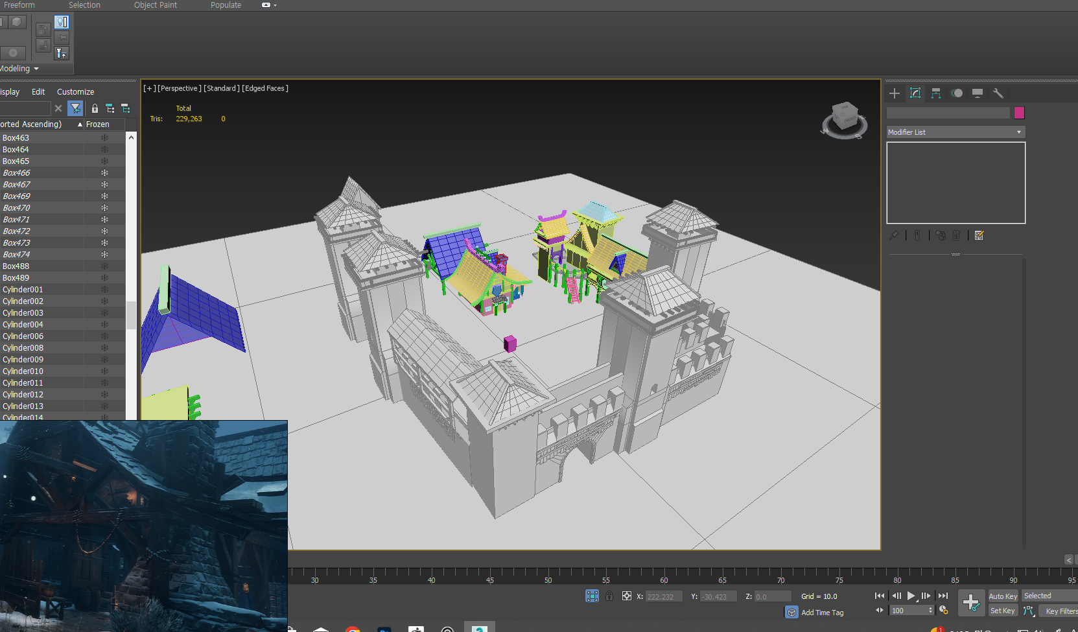This screenshot has width=1078, height=632.
Task: Toggle the scene explorer lock icon
Action: 95,108
